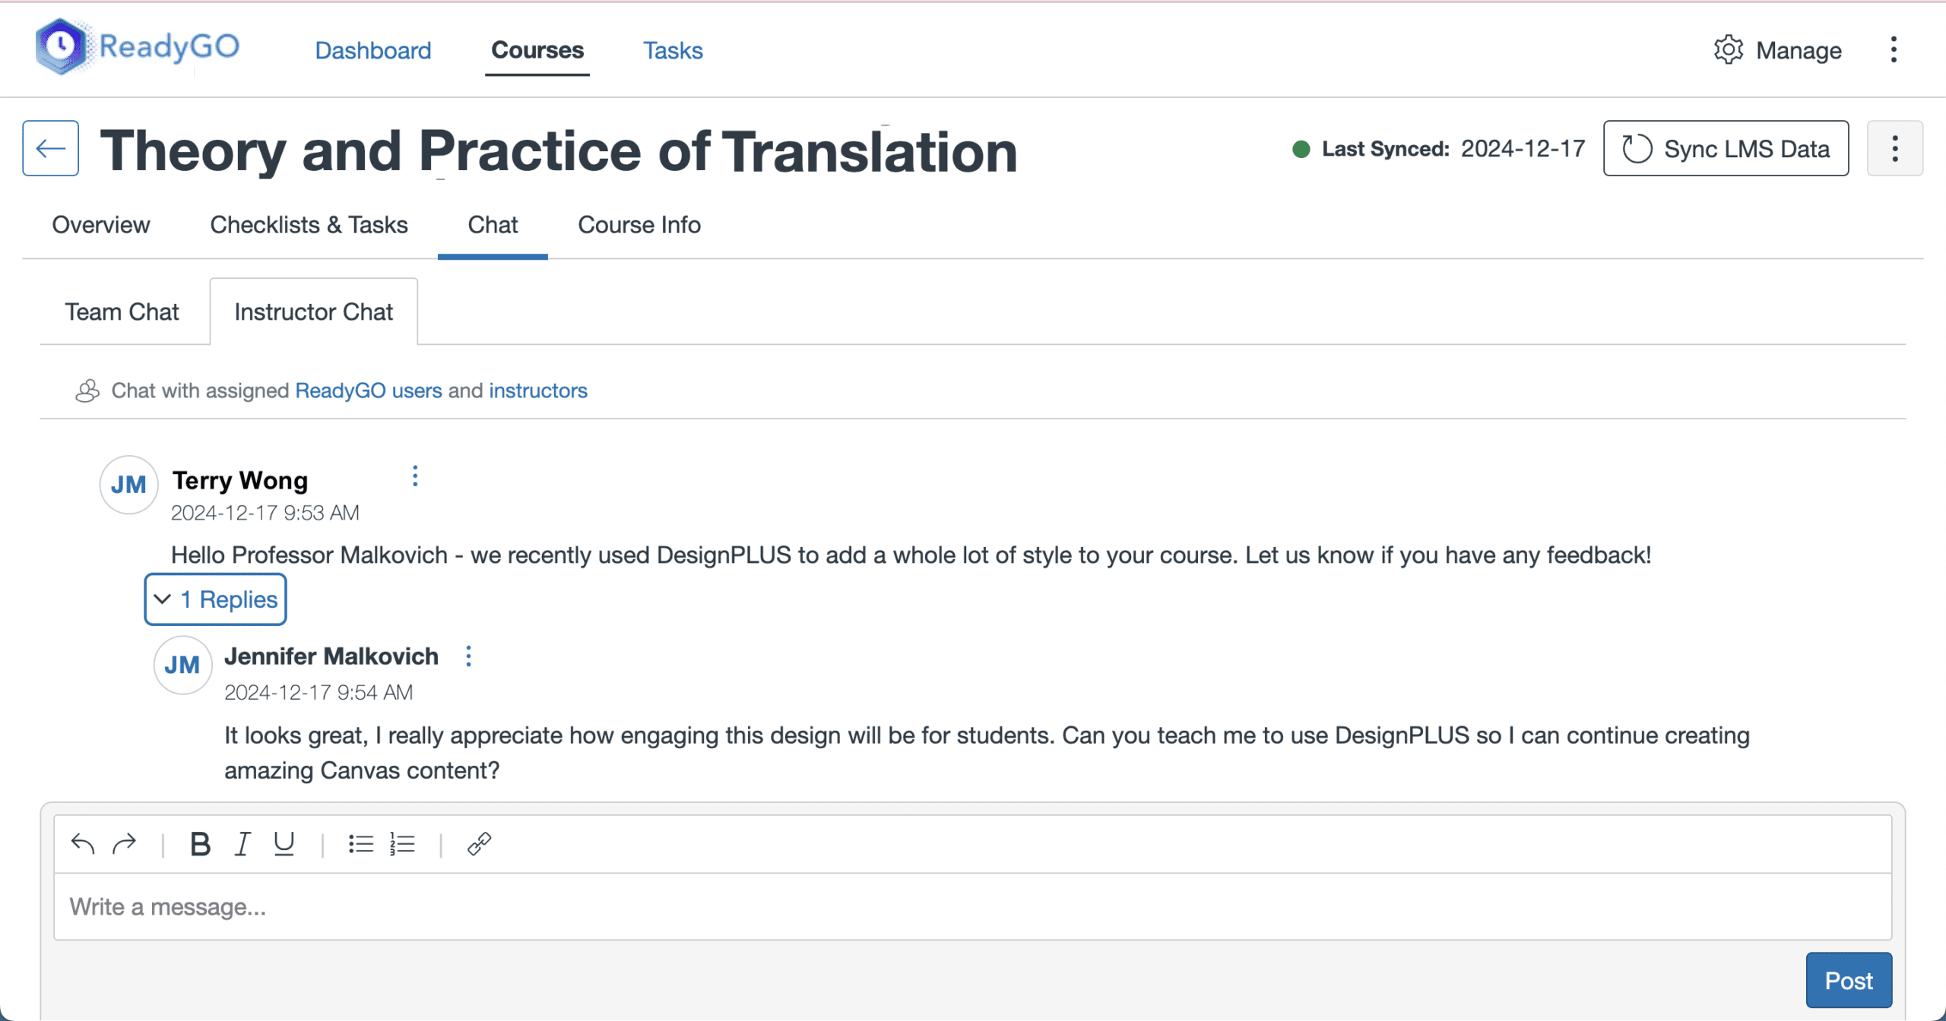Click the Sync LMS Data button
The width and height of the screenshot is (1946, 1021).
[1726, 148]
